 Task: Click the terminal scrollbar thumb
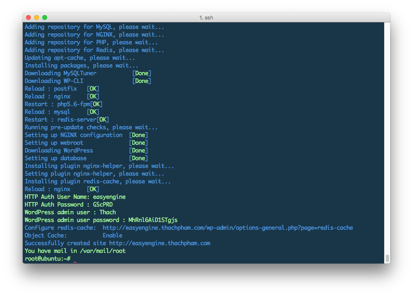387,258
